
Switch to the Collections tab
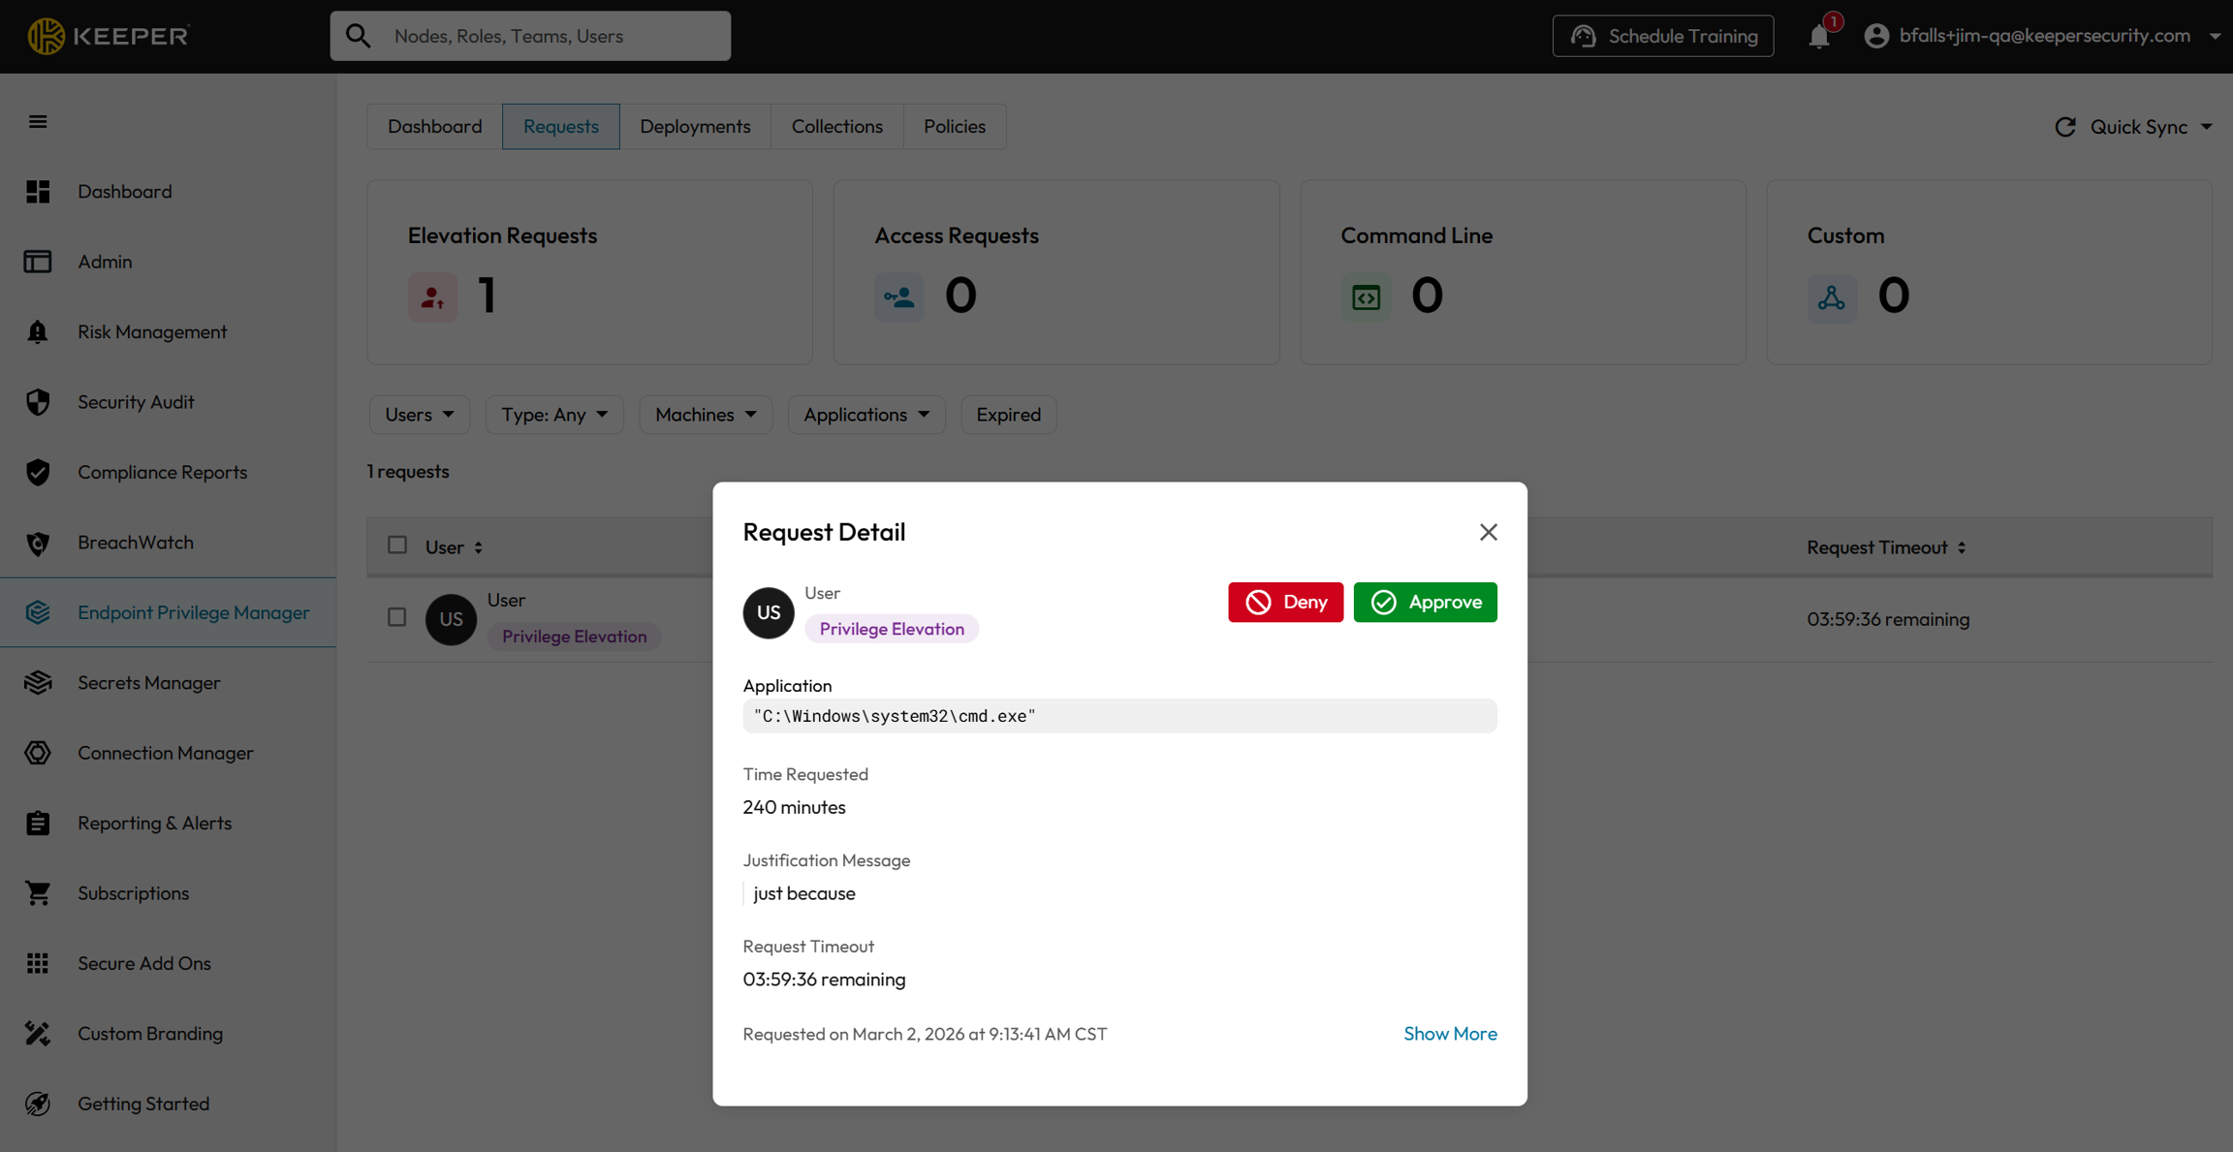click(x=836, y=127)
